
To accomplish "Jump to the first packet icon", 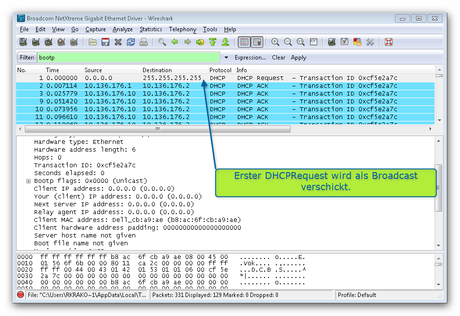I will (213, 42).
